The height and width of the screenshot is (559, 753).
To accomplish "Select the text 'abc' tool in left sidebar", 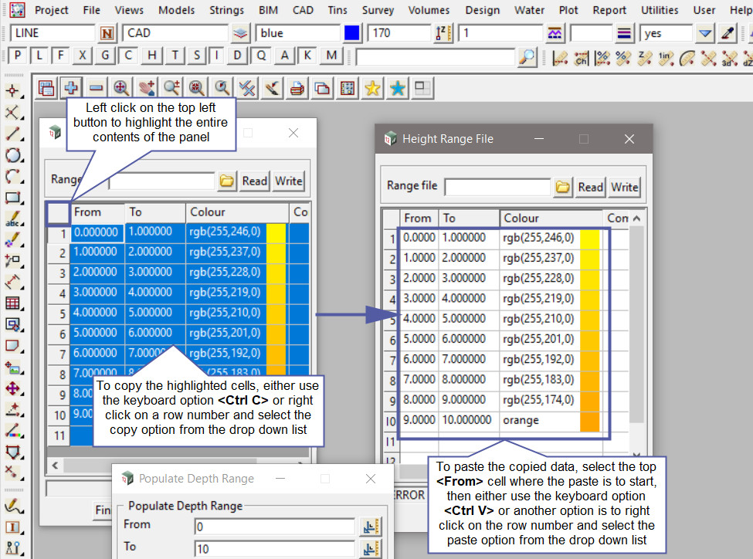I will tap(12, 219).
